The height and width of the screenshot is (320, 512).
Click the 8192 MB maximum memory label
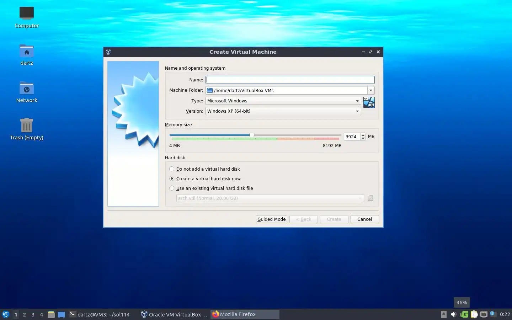332,146
